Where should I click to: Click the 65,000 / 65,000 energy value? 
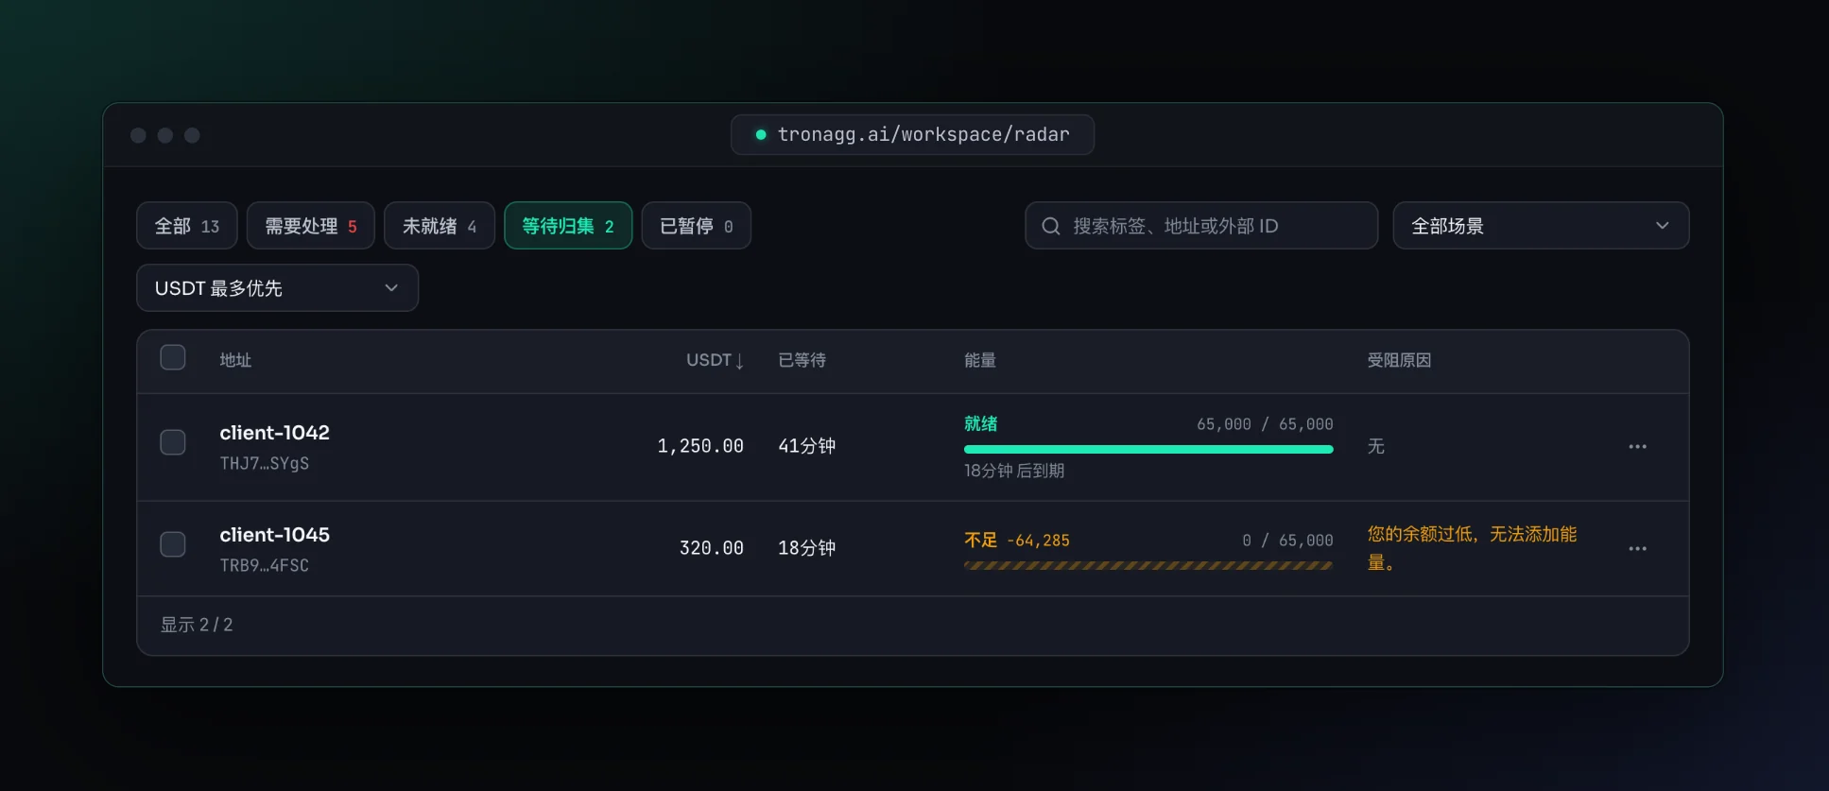click(1265, 424)
